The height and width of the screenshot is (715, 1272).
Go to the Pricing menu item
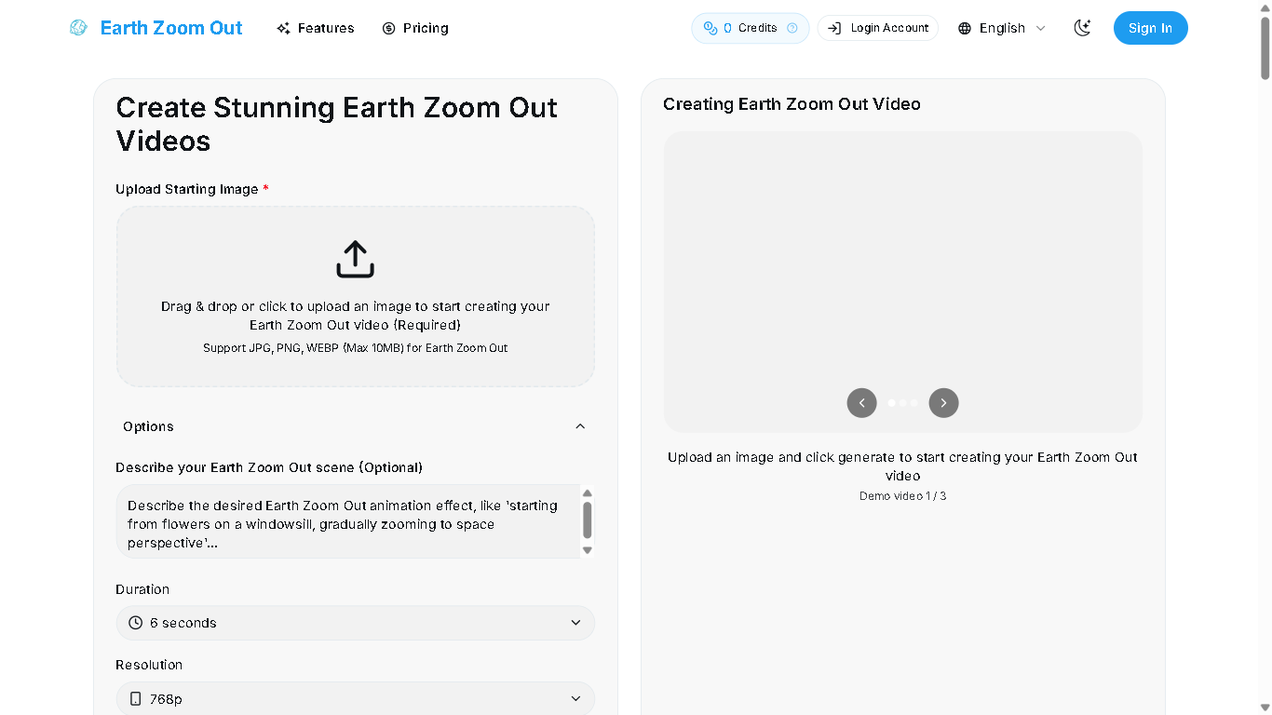pyautogui.click(x=415, y=28)
